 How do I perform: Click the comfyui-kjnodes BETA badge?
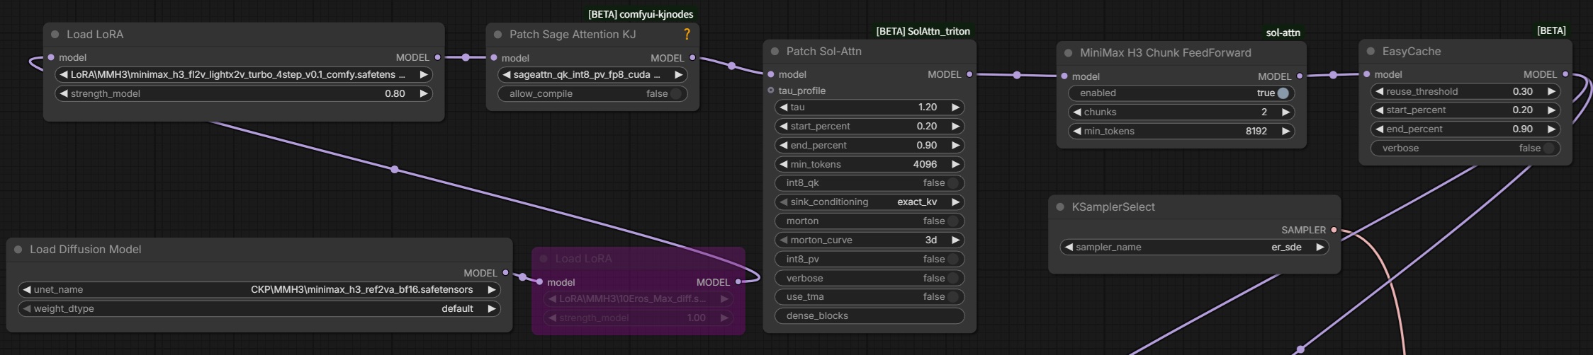pyautogui.click(x=641, y=14)
